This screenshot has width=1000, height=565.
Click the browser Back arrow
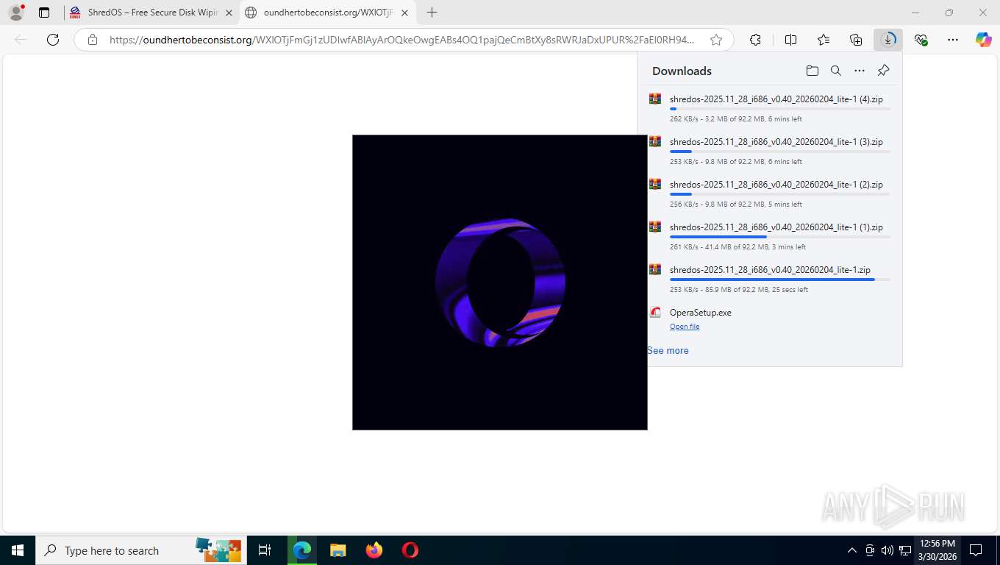pos(21,40)
